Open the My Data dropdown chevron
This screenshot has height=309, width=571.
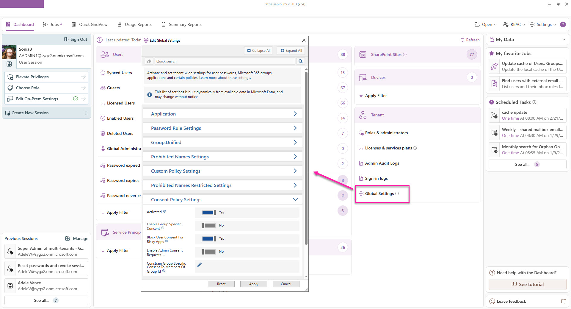pos(564,40)
